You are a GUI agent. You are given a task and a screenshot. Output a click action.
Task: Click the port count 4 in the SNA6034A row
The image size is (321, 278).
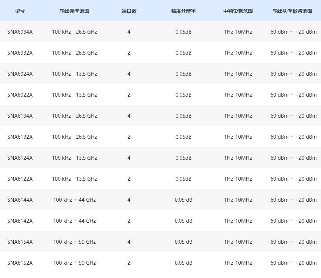coord(129,32)
